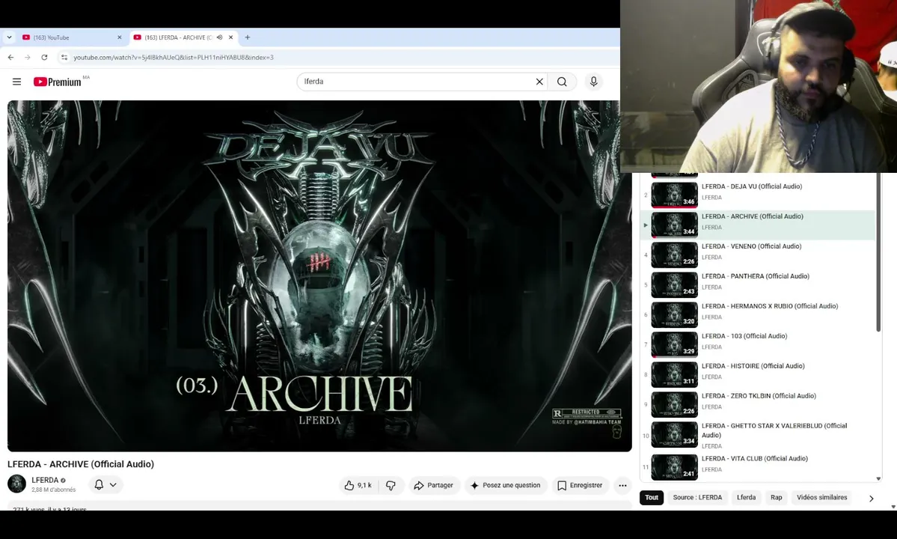Image resolution: width=897 pixels, height=539 pixels.
Task: Close the LFERDA - ARCHIVE tab
Action: [230, 37]
